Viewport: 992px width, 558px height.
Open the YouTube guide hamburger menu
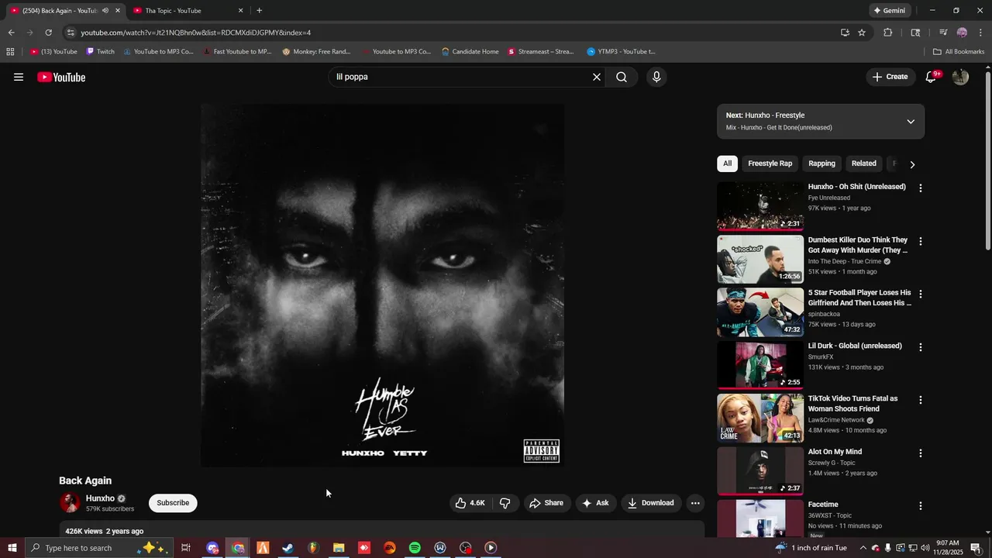pyautogui.click(x=19, y=77)
